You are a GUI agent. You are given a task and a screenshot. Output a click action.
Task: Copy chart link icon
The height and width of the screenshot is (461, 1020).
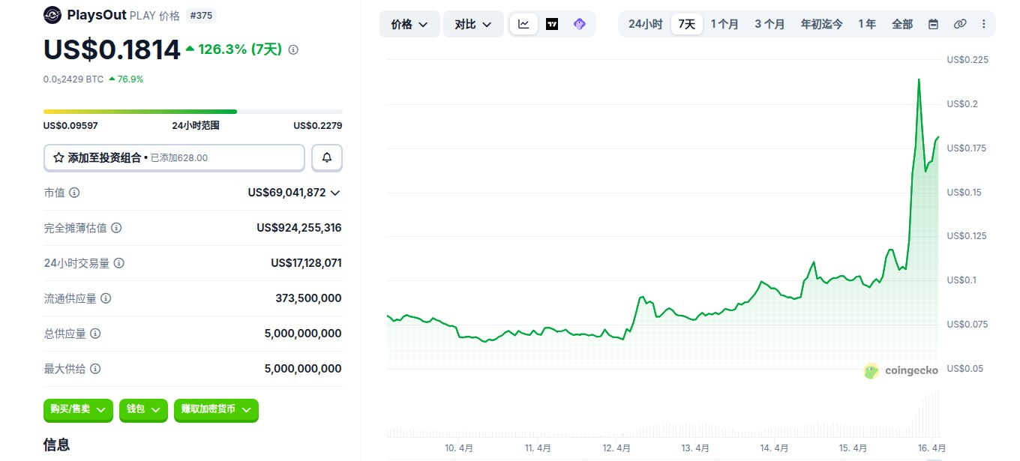(x=959, y=24)
